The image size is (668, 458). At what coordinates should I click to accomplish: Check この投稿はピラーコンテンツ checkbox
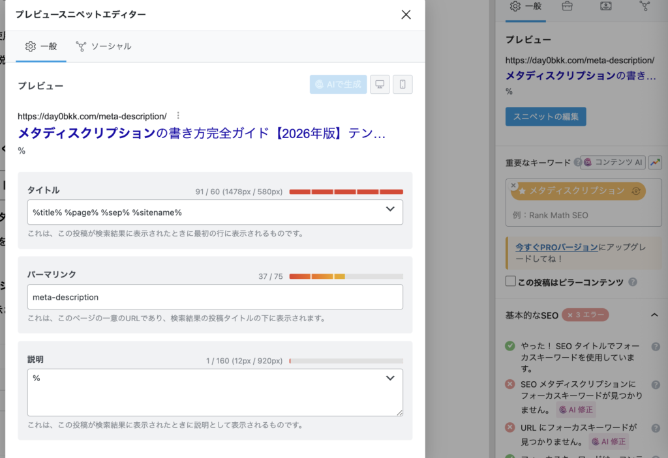tap(511, 282)
